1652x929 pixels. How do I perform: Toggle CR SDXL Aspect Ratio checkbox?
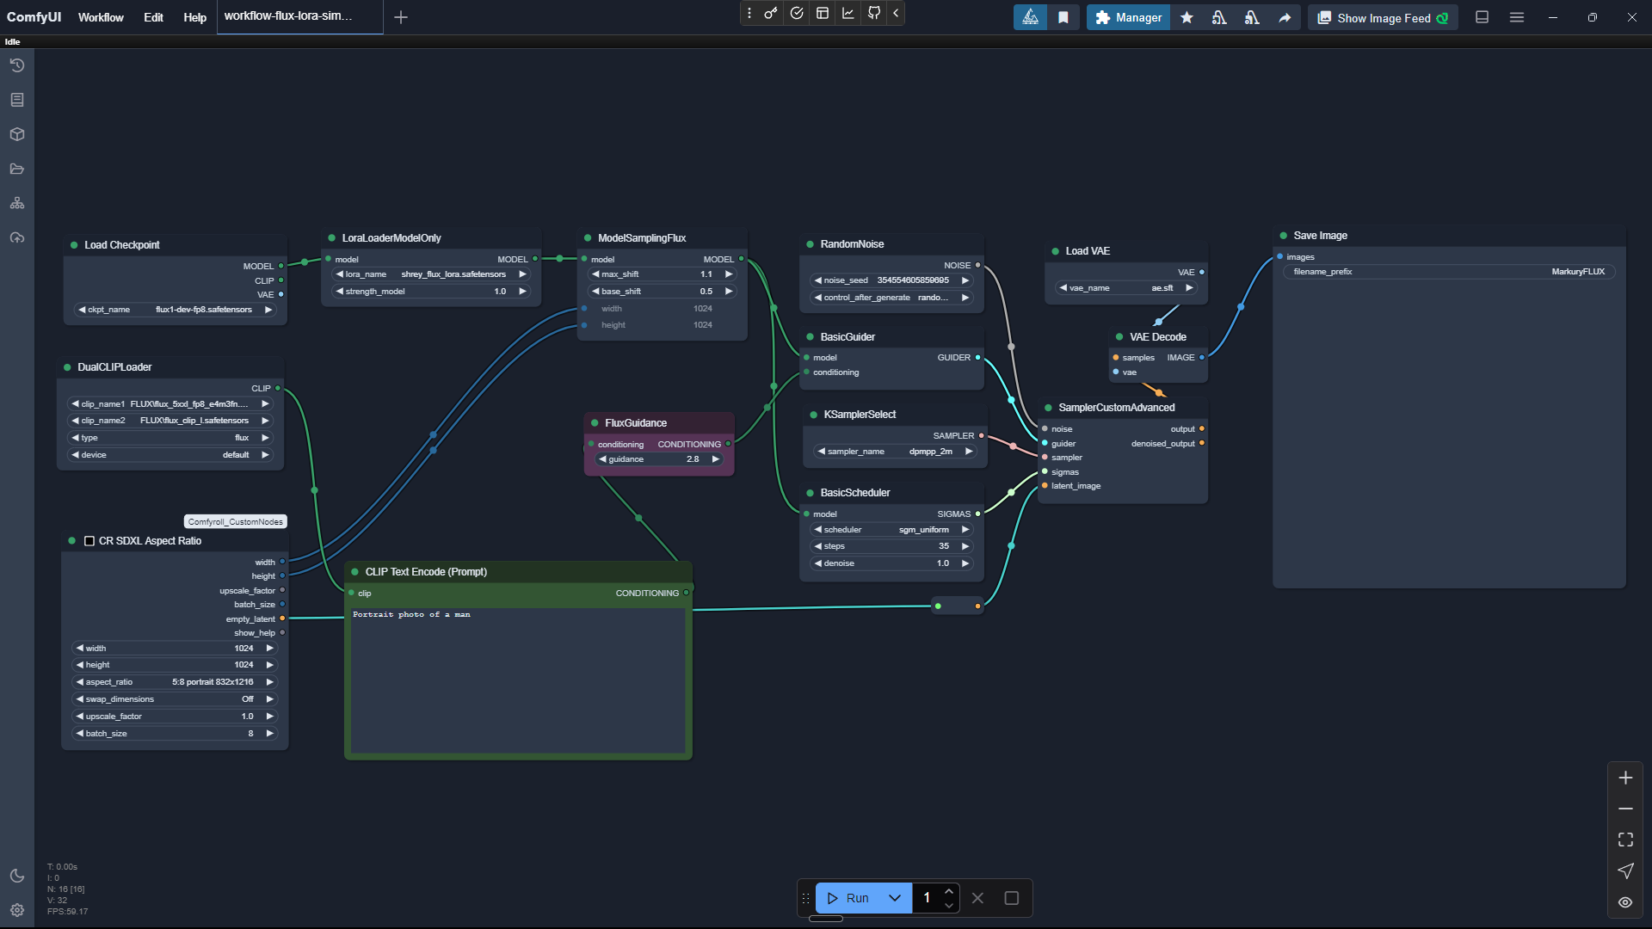pos(89,541)
